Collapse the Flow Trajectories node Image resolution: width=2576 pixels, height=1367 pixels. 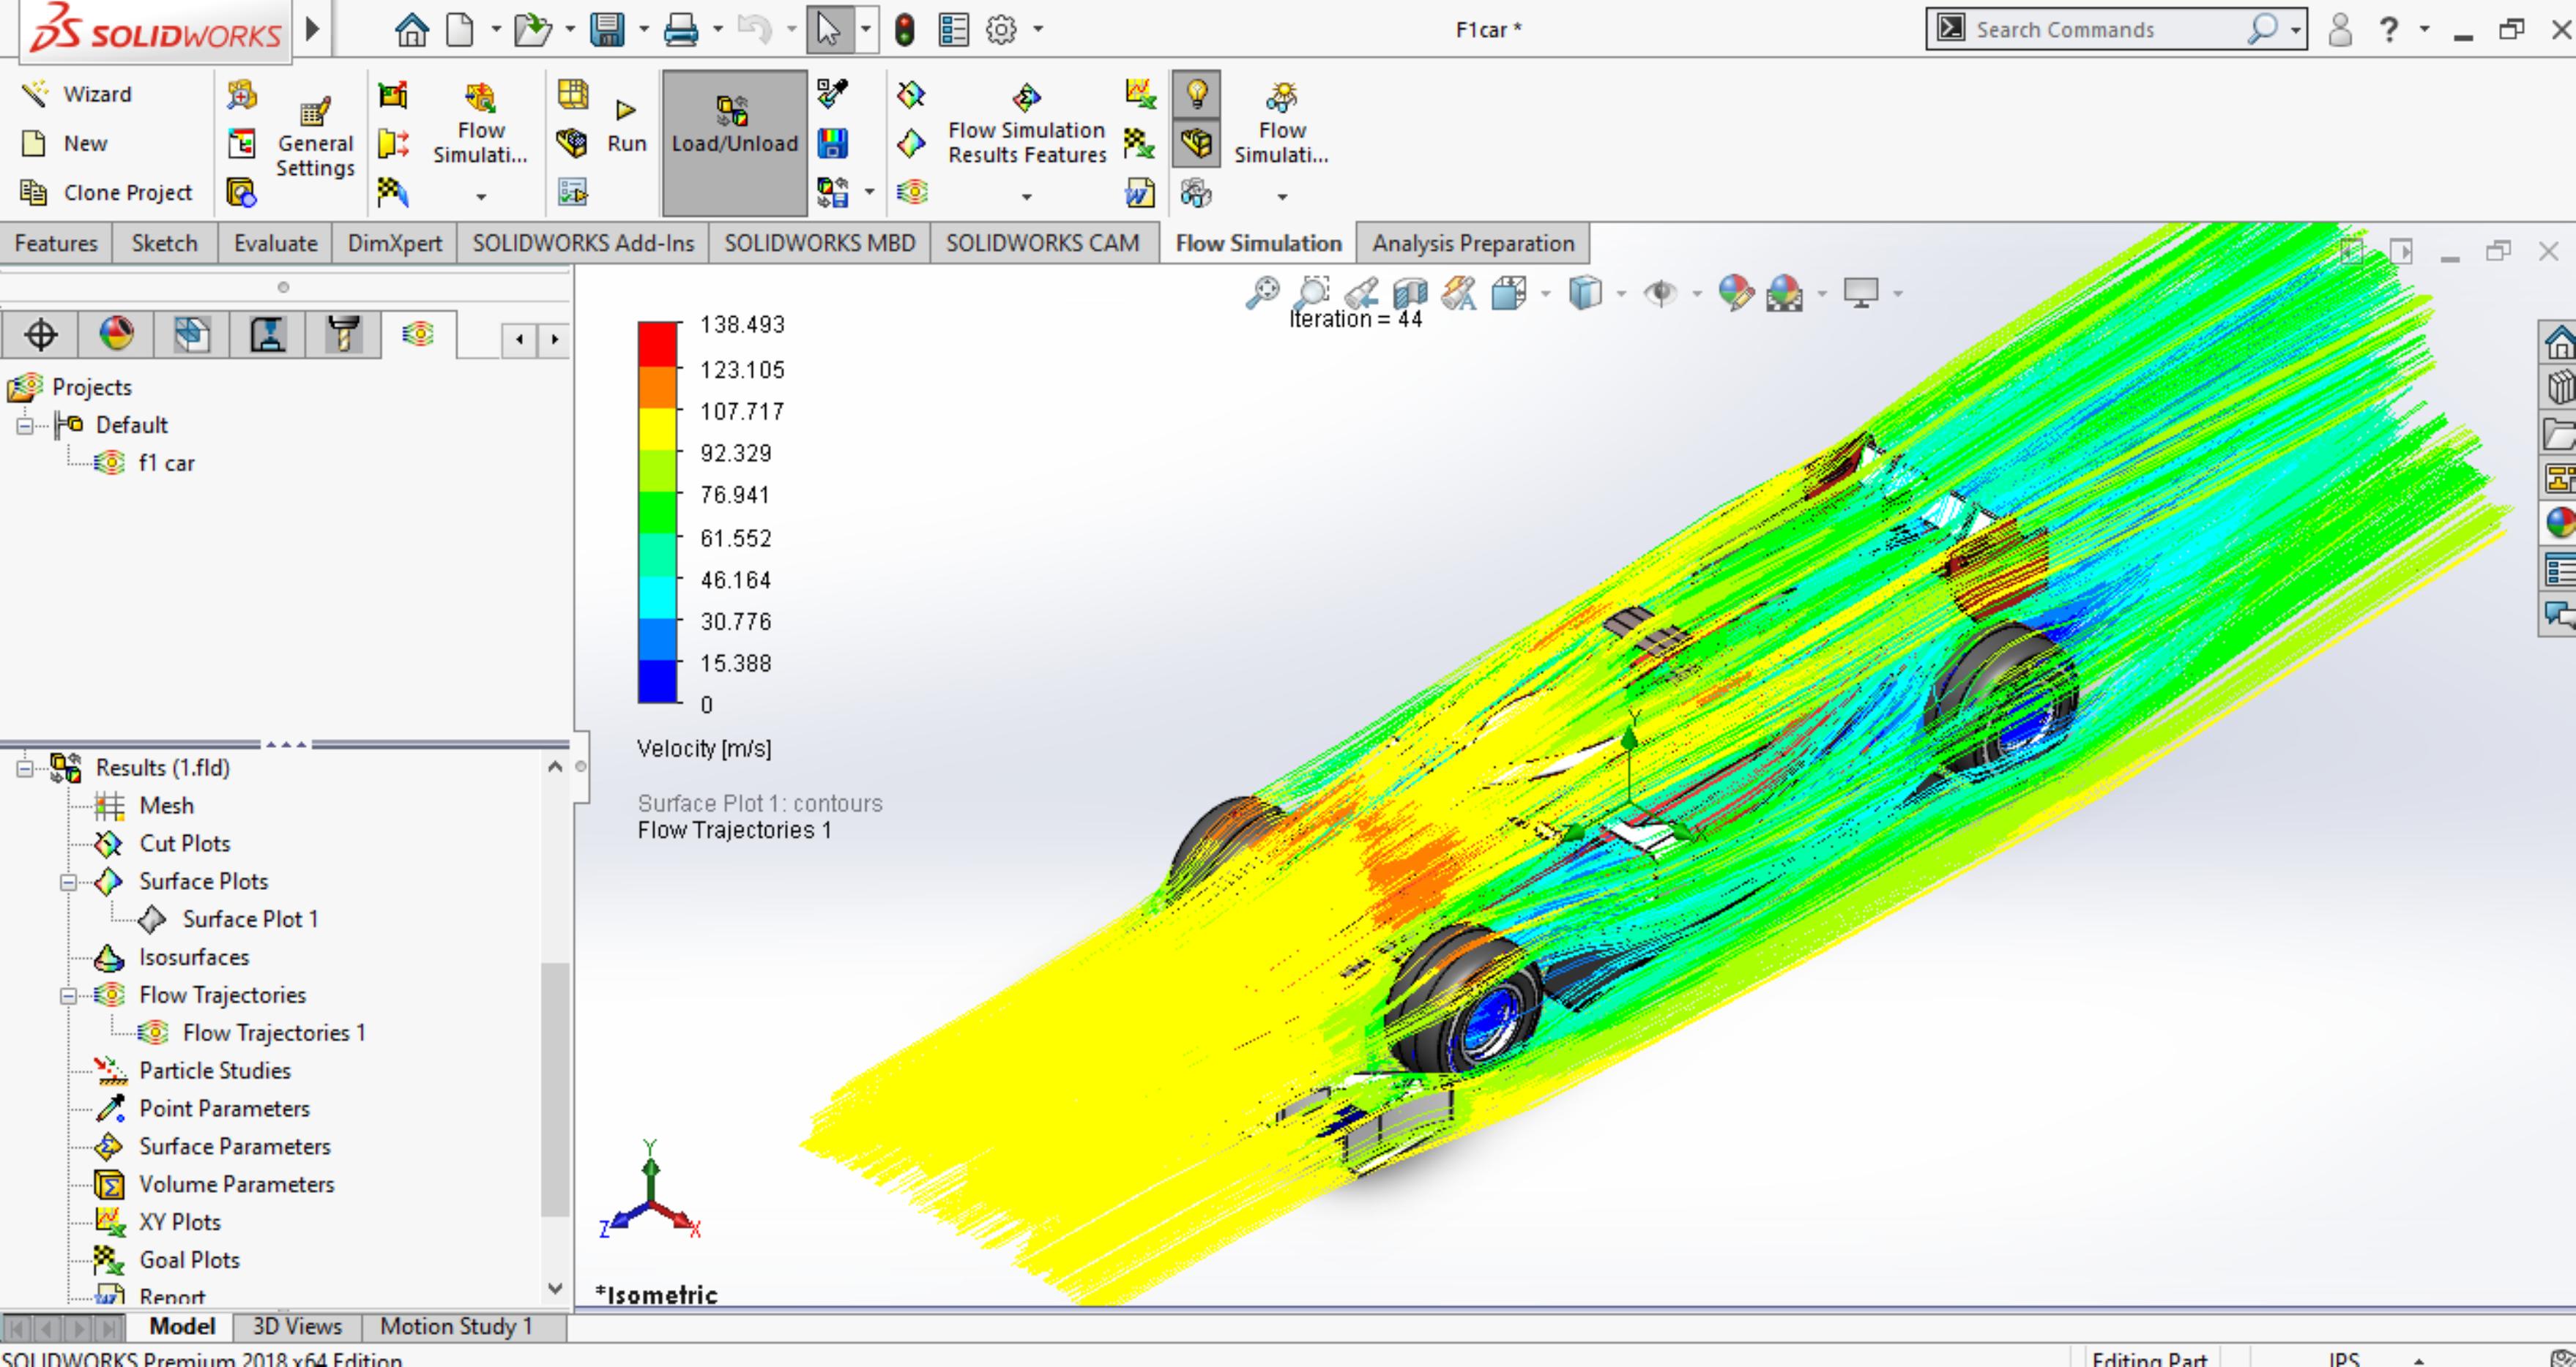tap(68, 995)
